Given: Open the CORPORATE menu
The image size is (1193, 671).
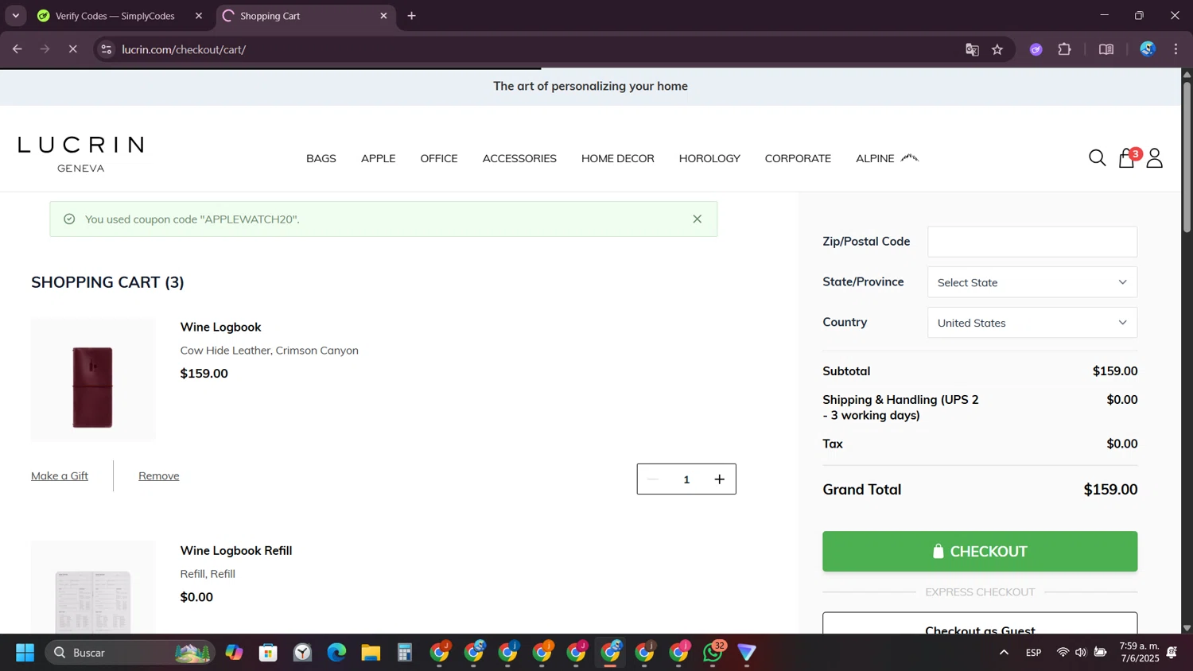Looking at the screenshot, I should pos(798,158).
